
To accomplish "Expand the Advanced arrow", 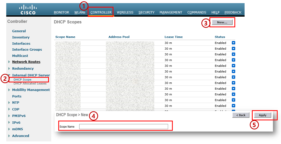I will pyautogui.click(x=9, y=136).
